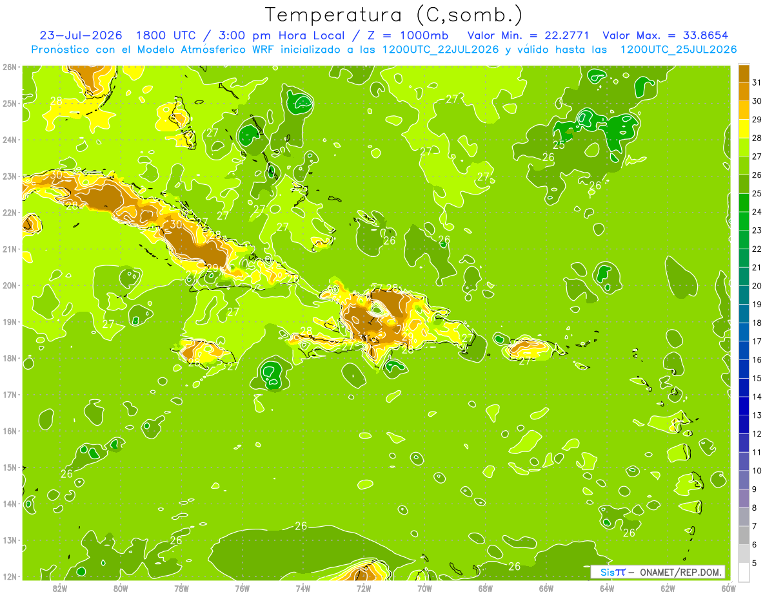774x597 pixels.
Task: Click the 17N latitude axis label
Action: coord(10,394)
